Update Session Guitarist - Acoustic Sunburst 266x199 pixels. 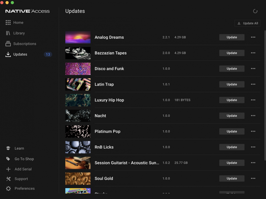(x=232, y=163)
